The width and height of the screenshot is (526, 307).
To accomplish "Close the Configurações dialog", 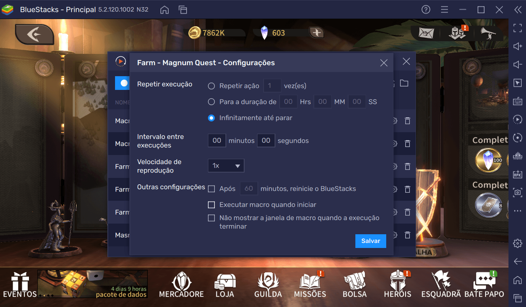I will [384, 63].
